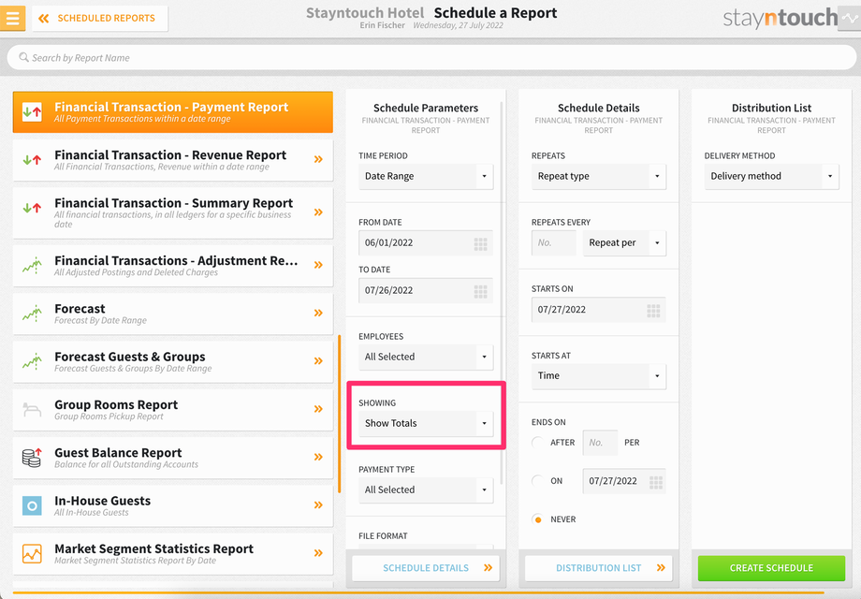The image size is (861, 599).
Task: Click Market Segment Statistics chart icon
Action: pos(32,553)
